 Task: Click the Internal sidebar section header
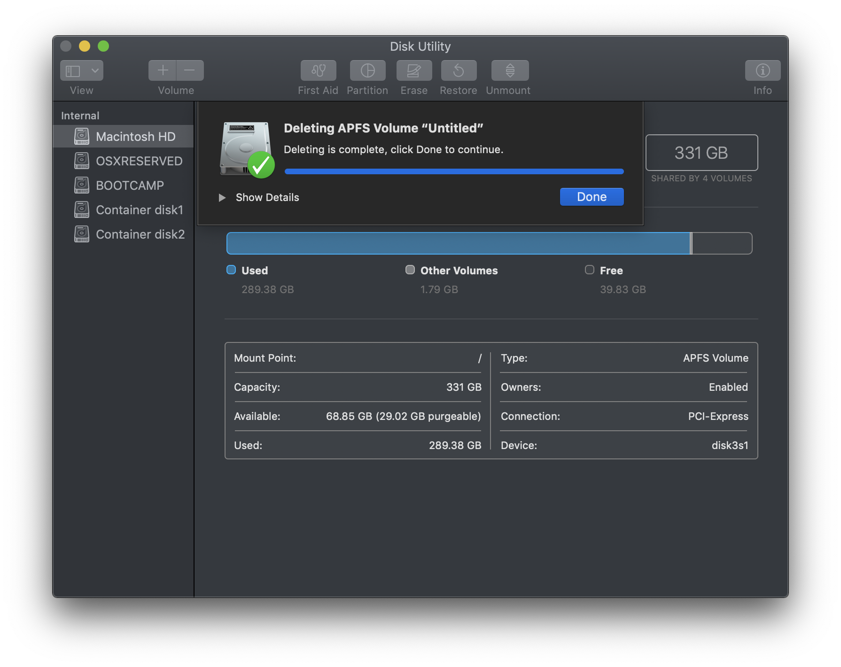(80, 116)
